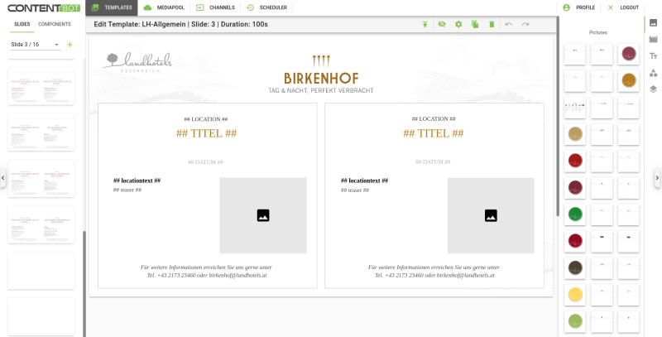Open the Mediapool menu
Screen dimensions: 662x337
pyautogui.click(x=164, y=7)
